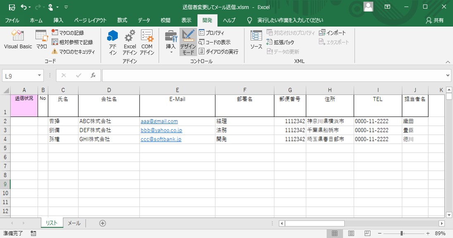Switch to Page Layout view

(351, 233)
